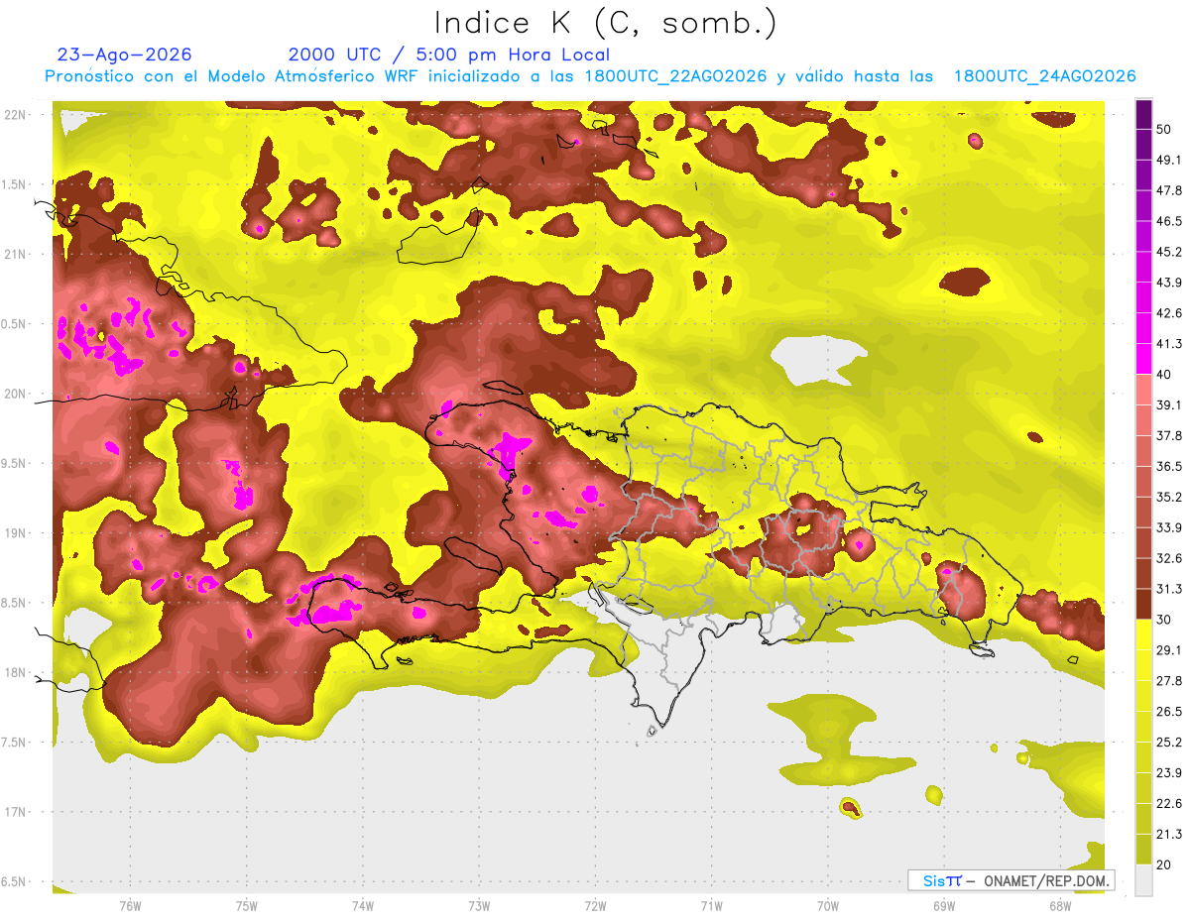This screenshot has height=919, width=1190.
Task: Click the colorbar value "20"
Action: 1165,865
